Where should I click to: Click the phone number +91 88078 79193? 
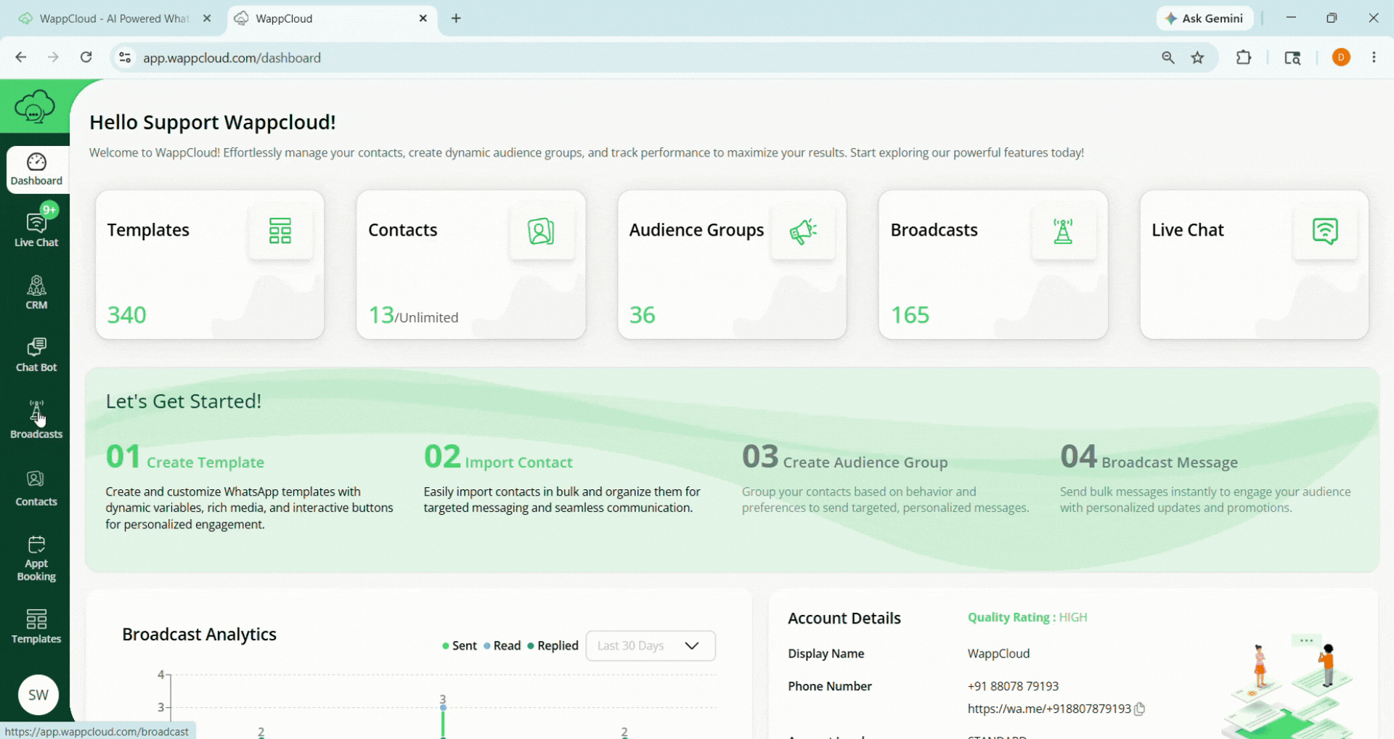[x=1013, y=686]
